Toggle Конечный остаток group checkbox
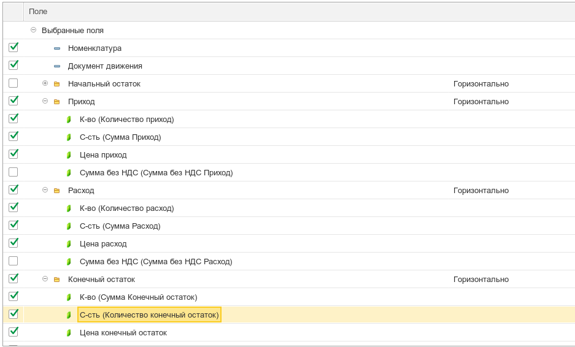This screenshot has height=347, width=575. [x=14, y=279]
